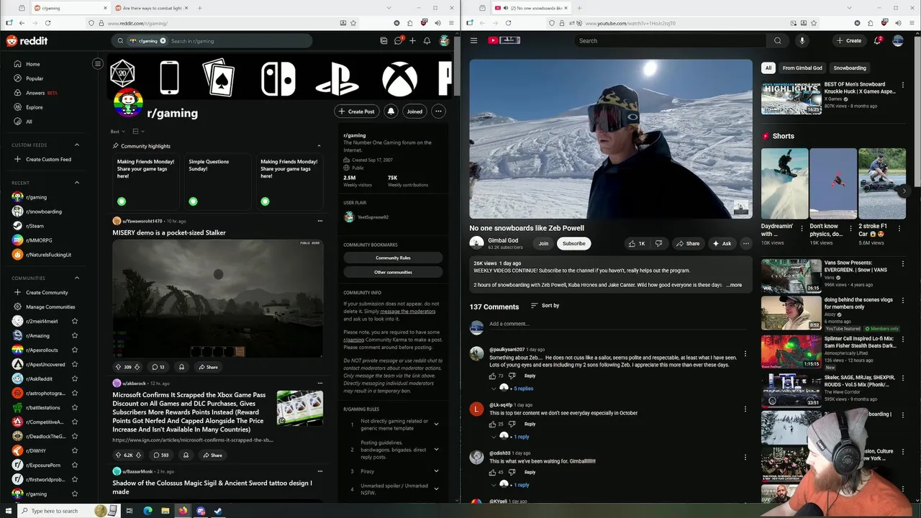Collapse the Communities section in sidebar

pos(77,278)
